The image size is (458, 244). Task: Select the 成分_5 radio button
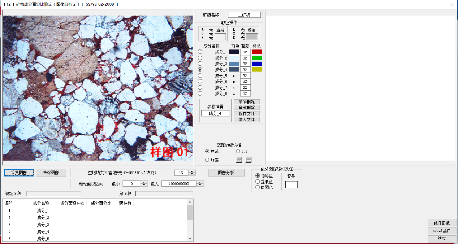pos(200,76)
